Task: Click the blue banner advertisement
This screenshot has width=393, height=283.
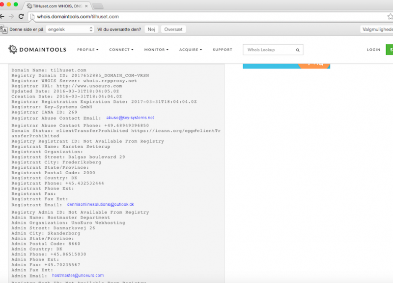Action: click(x=286, y=66)
